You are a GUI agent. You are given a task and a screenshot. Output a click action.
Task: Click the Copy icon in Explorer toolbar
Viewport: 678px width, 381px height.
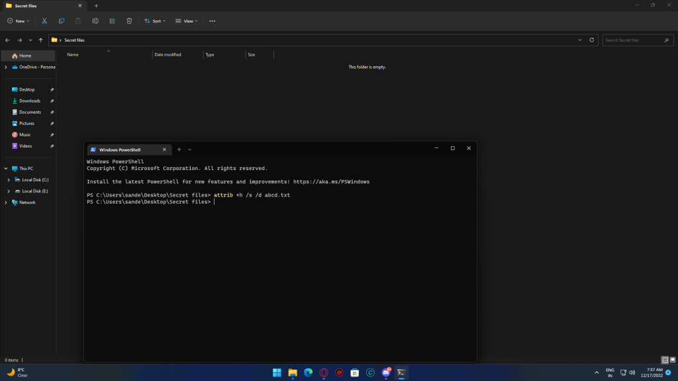pyautogui.click(x=62, y=21)
